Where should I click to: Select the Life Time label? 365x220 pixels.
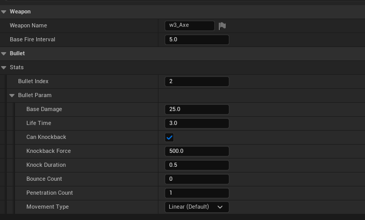coord(39,123)
